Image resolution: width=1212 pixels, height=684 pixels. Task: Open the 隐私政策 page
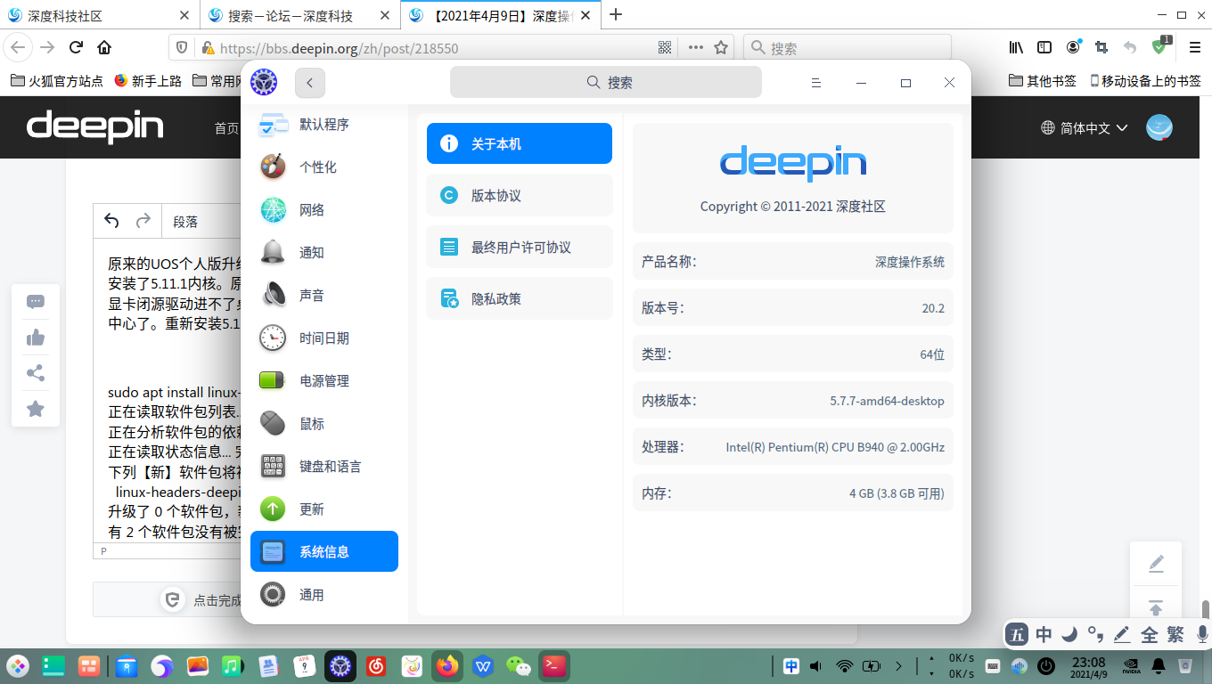click(520, 298)
